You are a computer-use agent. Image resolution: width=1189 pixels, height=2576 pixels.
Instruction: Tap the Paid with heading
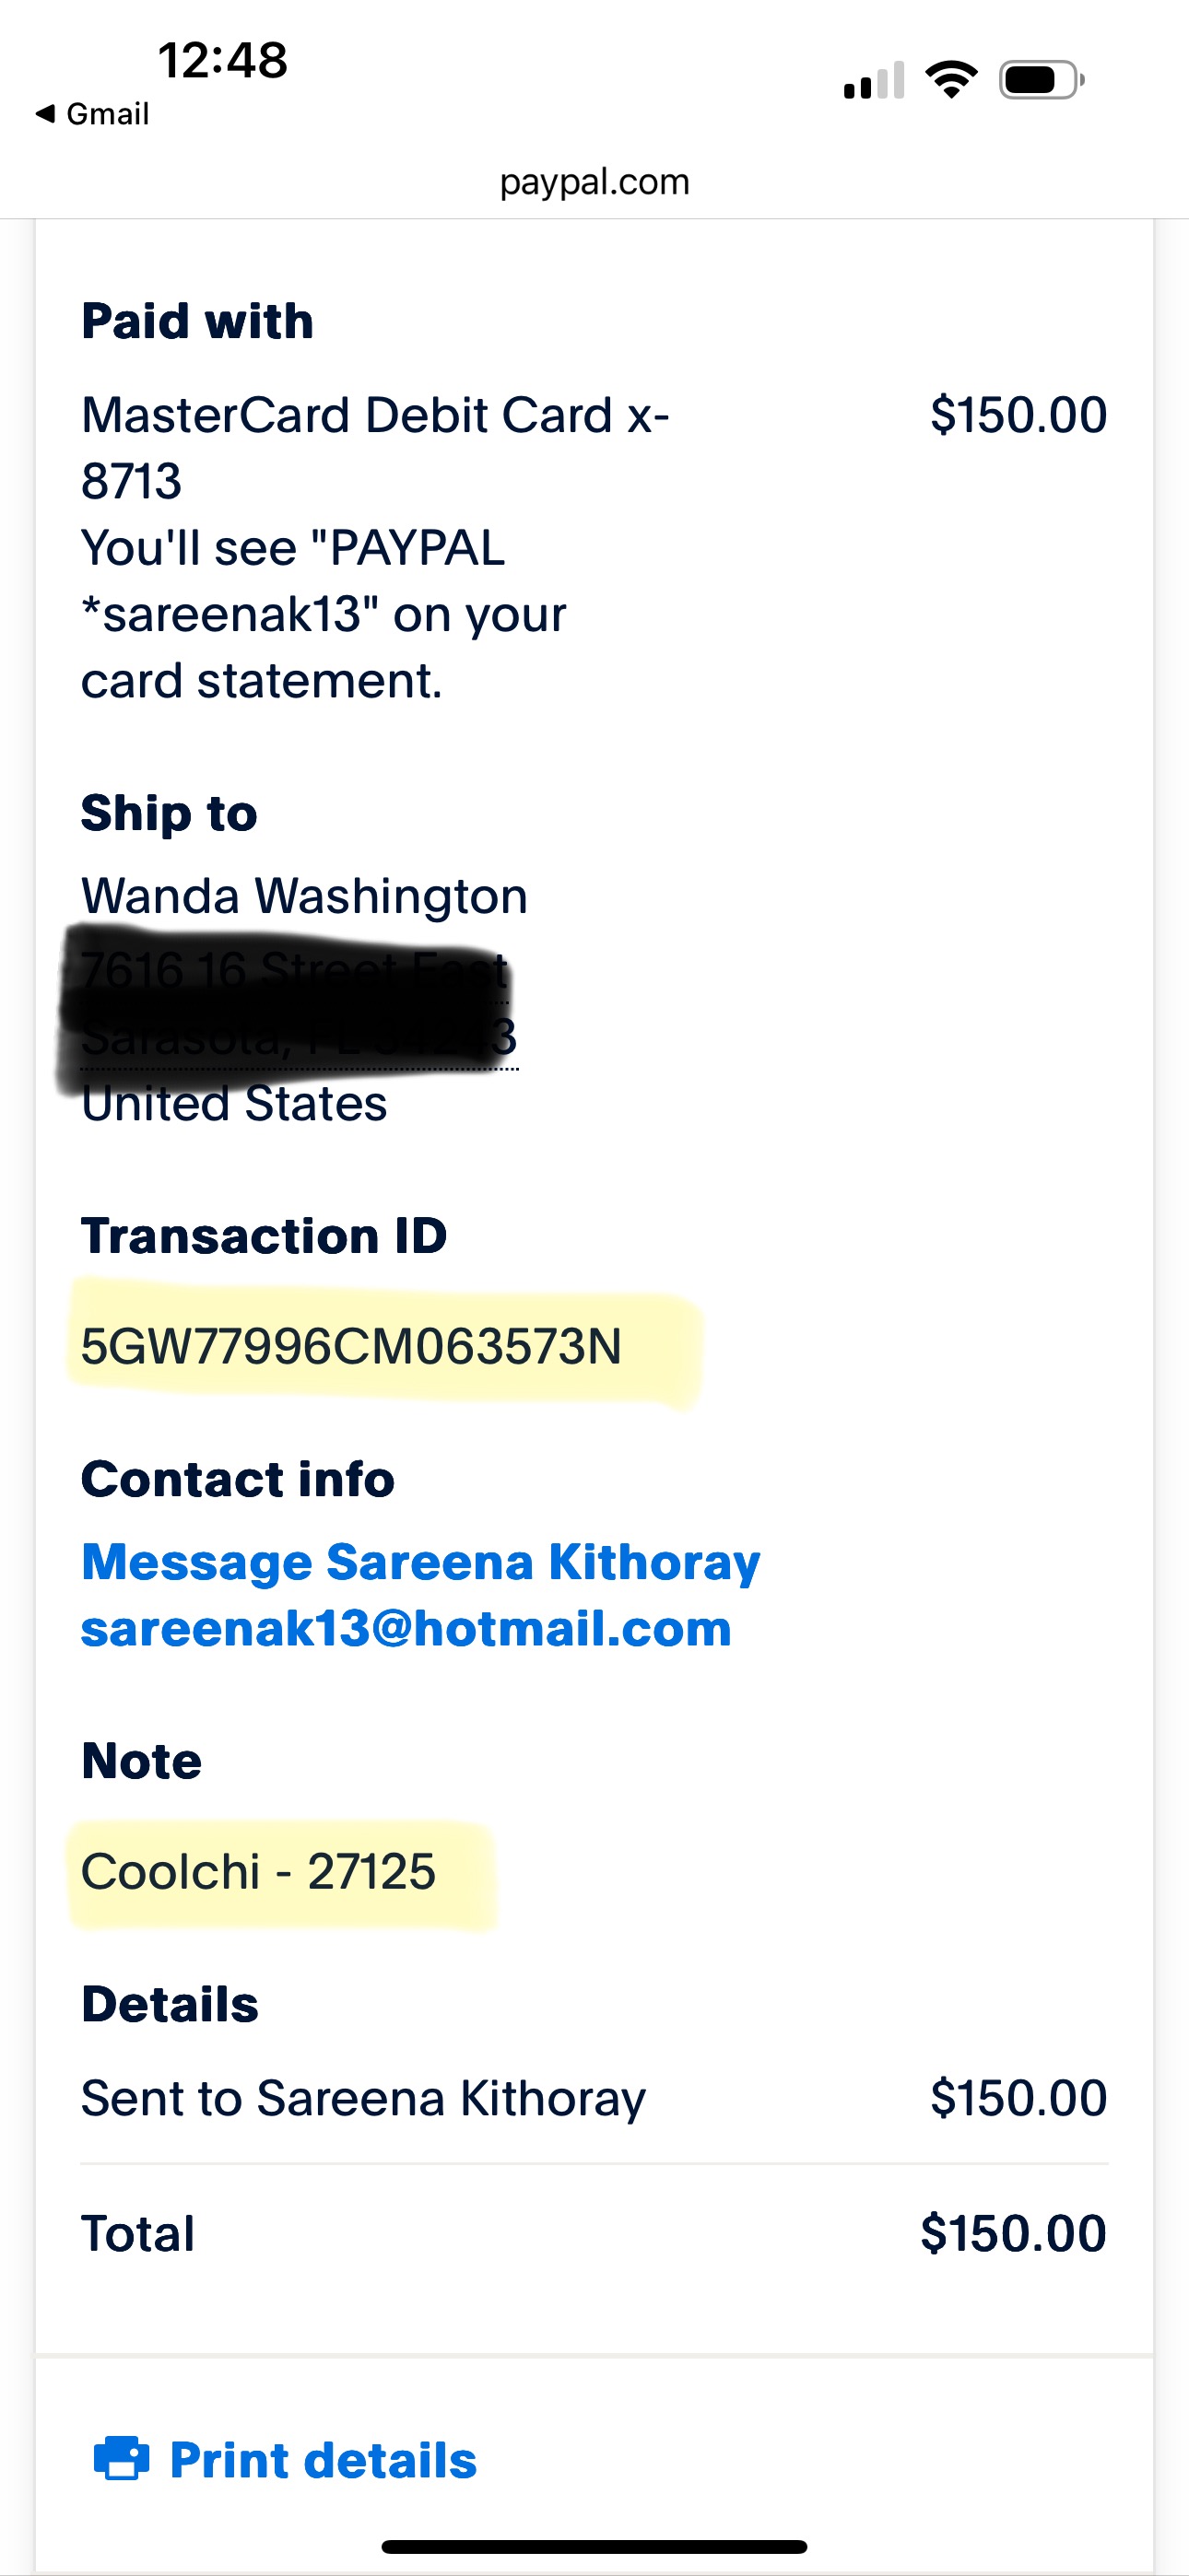tap(197, 322)
